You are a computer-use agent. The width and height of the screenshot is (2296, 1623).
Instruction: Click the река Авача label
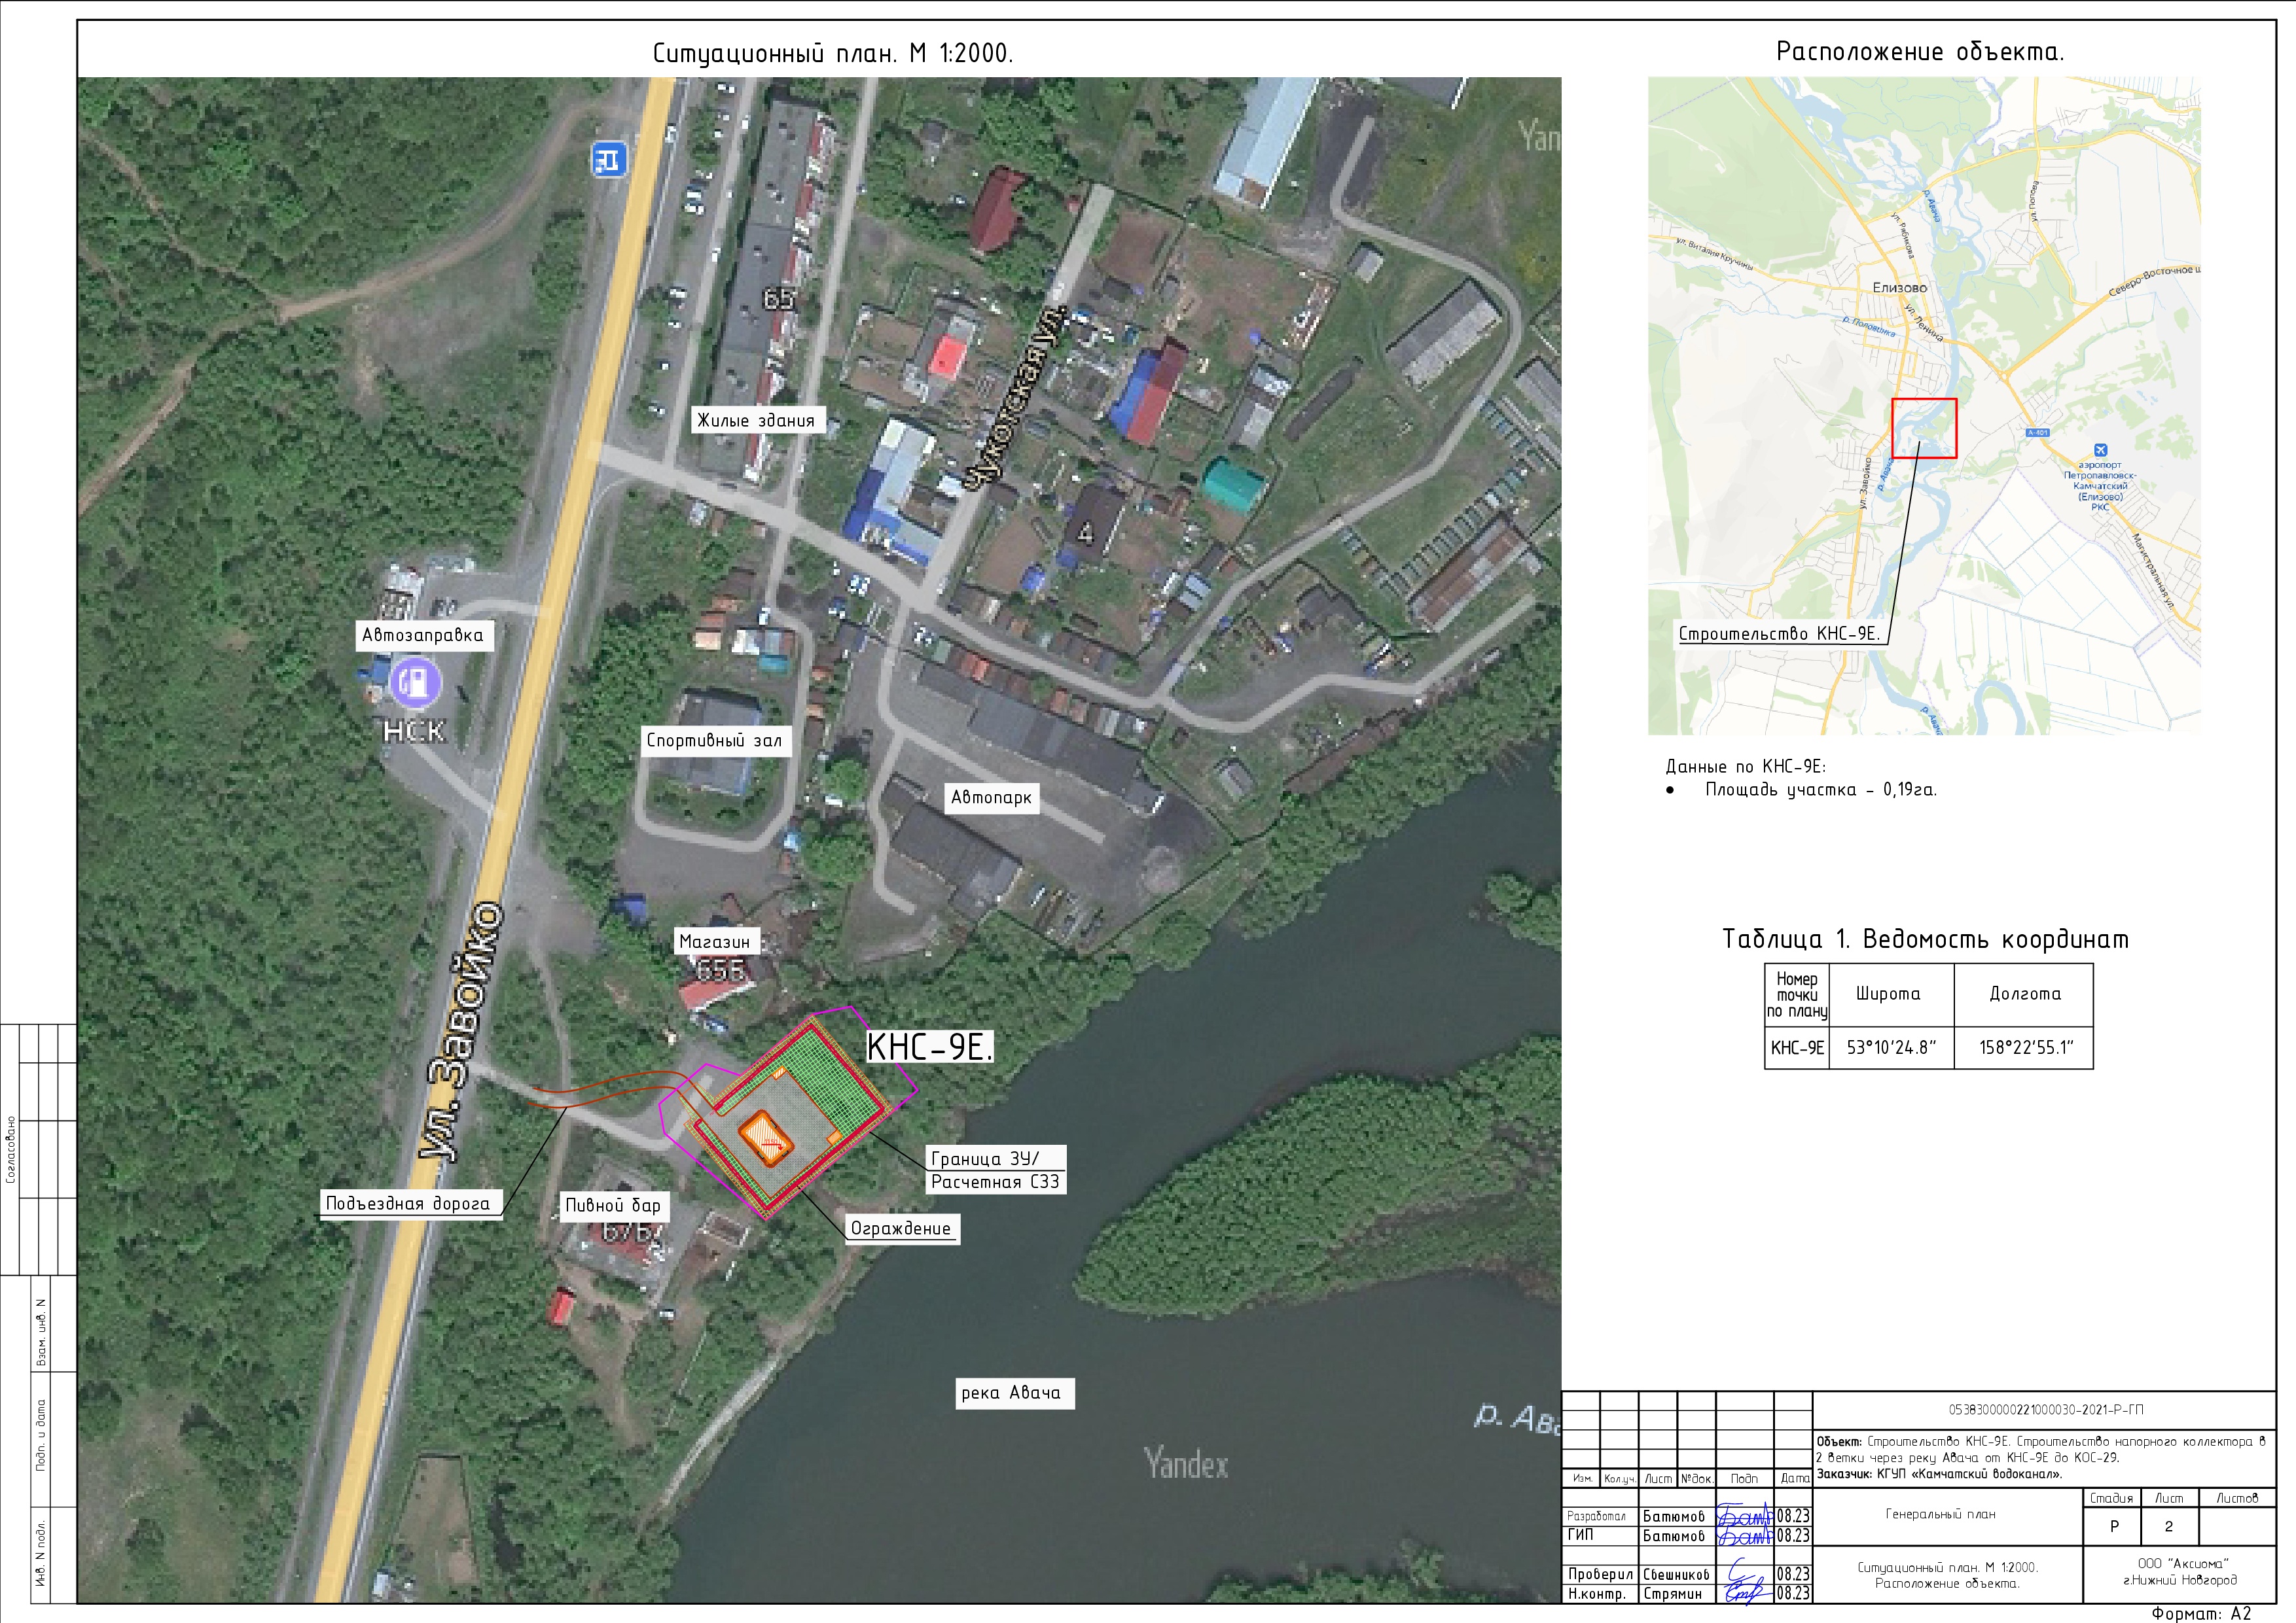(1011, 1393)
